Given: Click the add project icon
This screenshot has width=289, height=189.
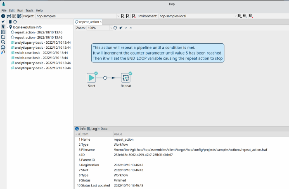Looking at the screenshot, I should click(128, 16).
